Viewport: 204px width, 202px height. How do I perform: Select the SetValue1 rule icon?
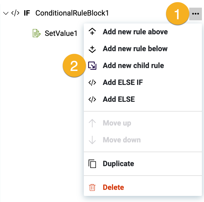coord(36,33)
